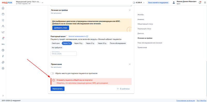207x102 pixels.
Task: Click the red error alert icon
Action: (x=54, y=80)
